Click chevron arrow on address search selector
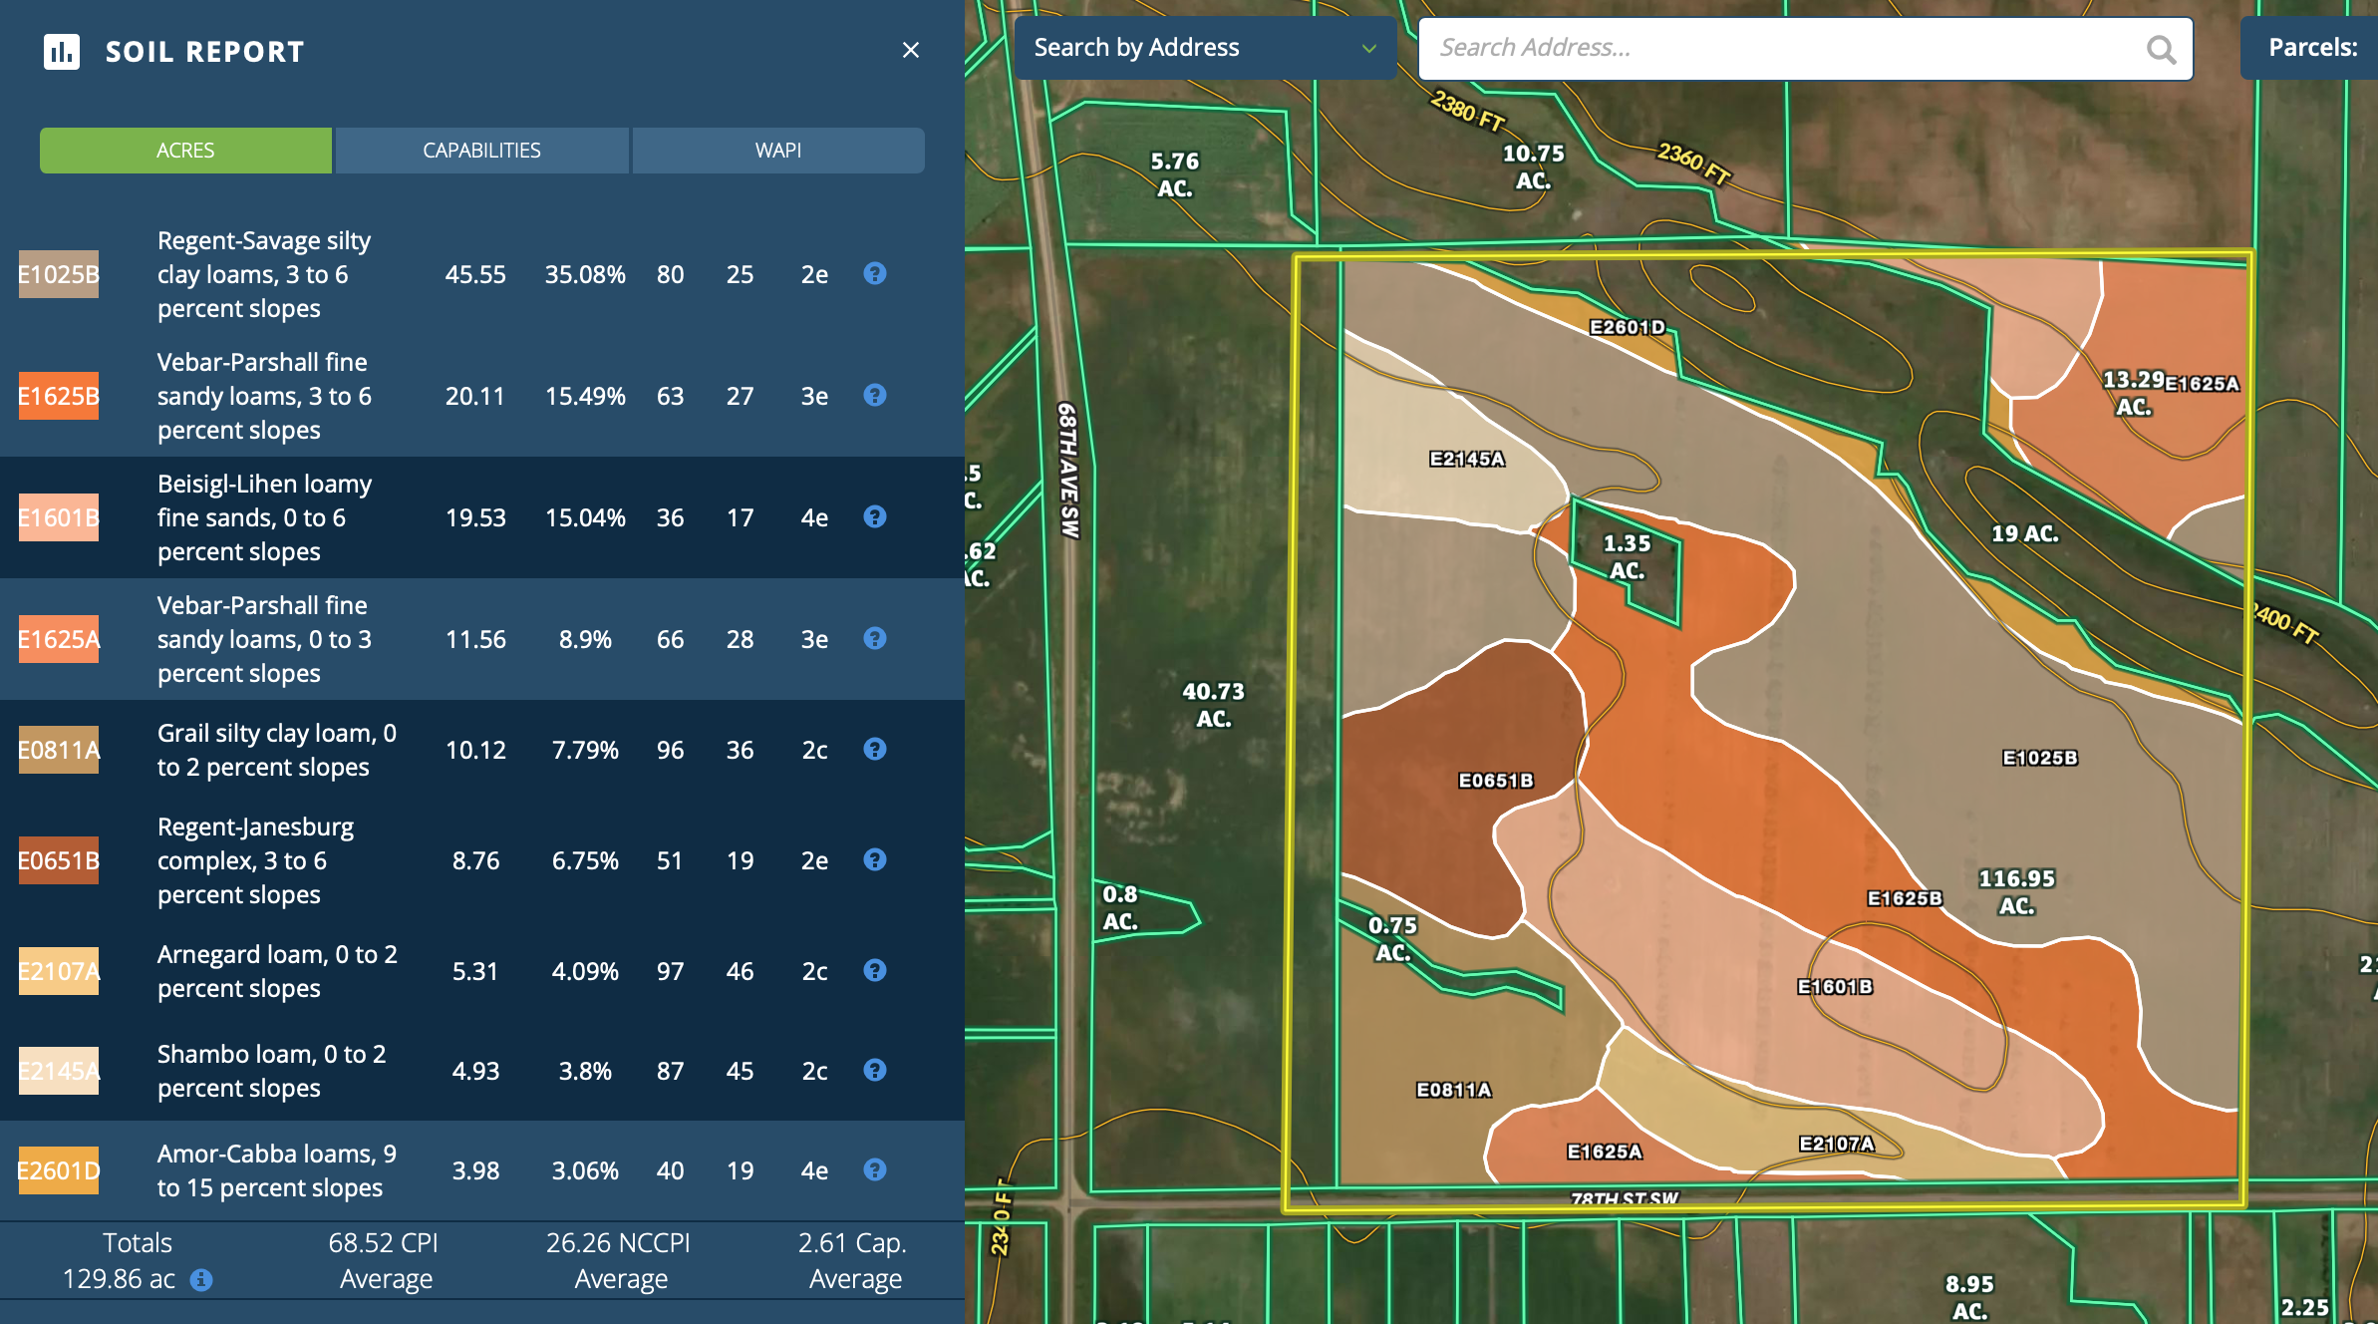 tap(1369, 48)
